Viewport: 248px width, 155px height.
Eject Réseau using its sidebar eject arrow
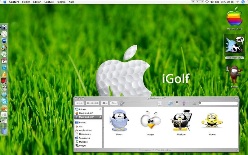tap(100, 109)
